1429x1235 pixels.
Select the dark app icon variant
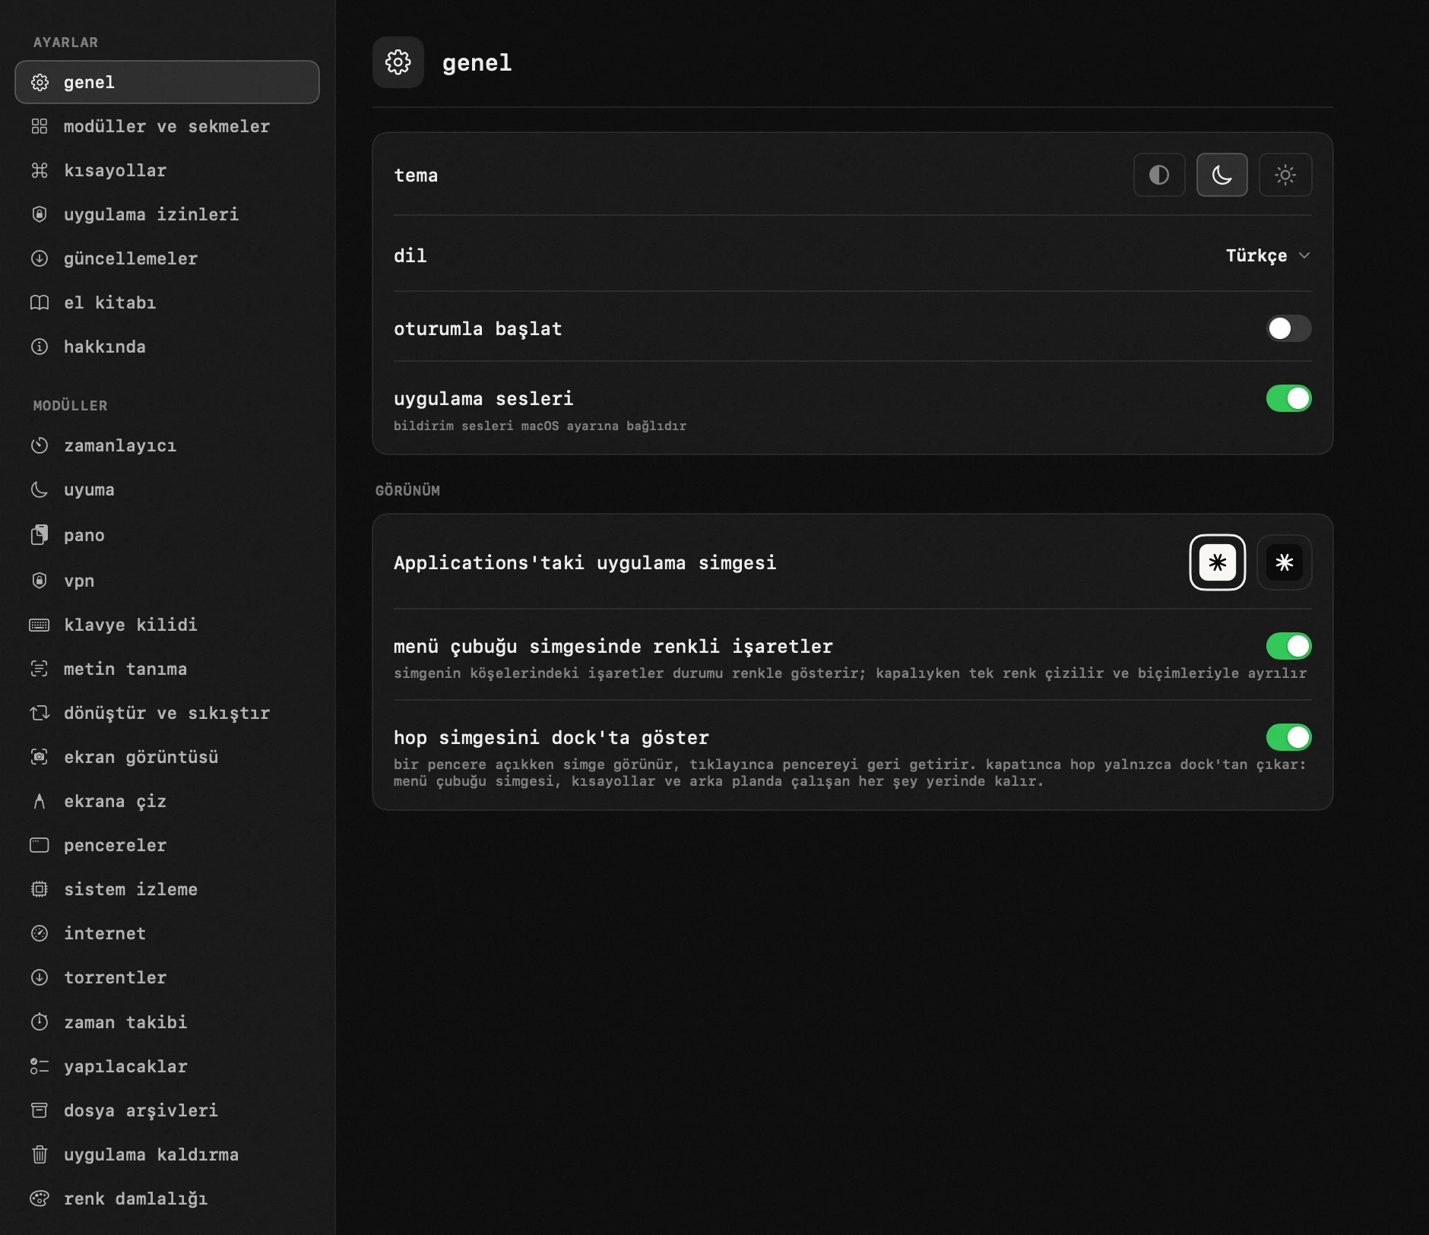click(1285, 562)
